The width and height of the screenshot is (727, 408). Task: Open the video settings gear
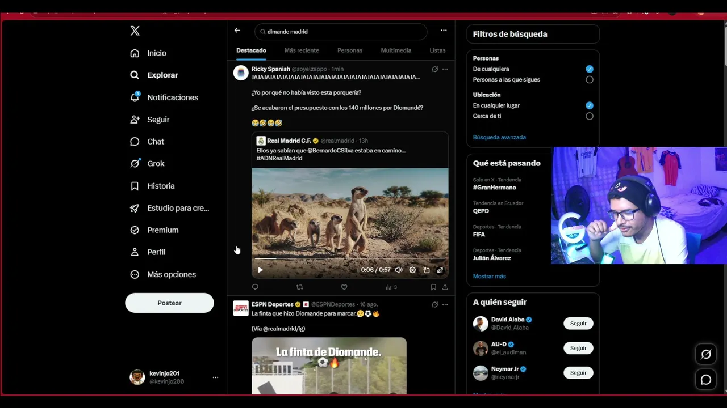pyautogui.click(x=412, y=270)
